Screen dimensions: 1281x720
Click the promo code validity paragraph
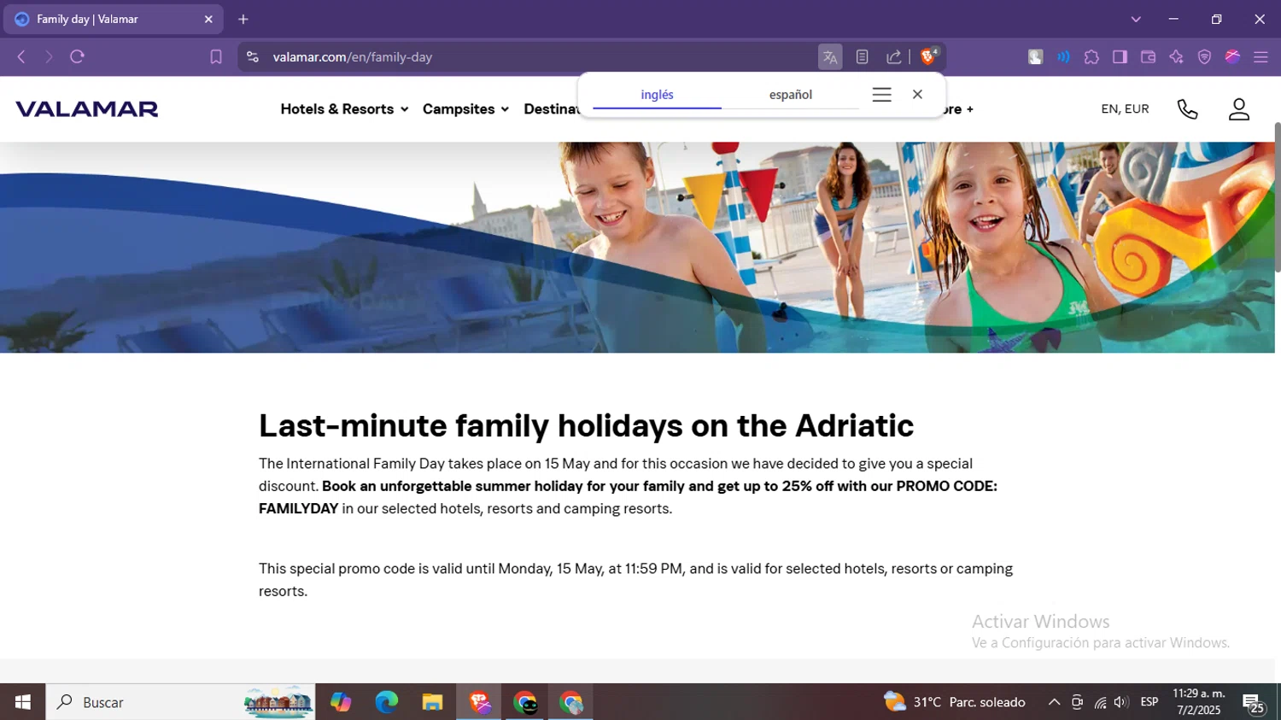pyautogui.click(x=635, y=580)
